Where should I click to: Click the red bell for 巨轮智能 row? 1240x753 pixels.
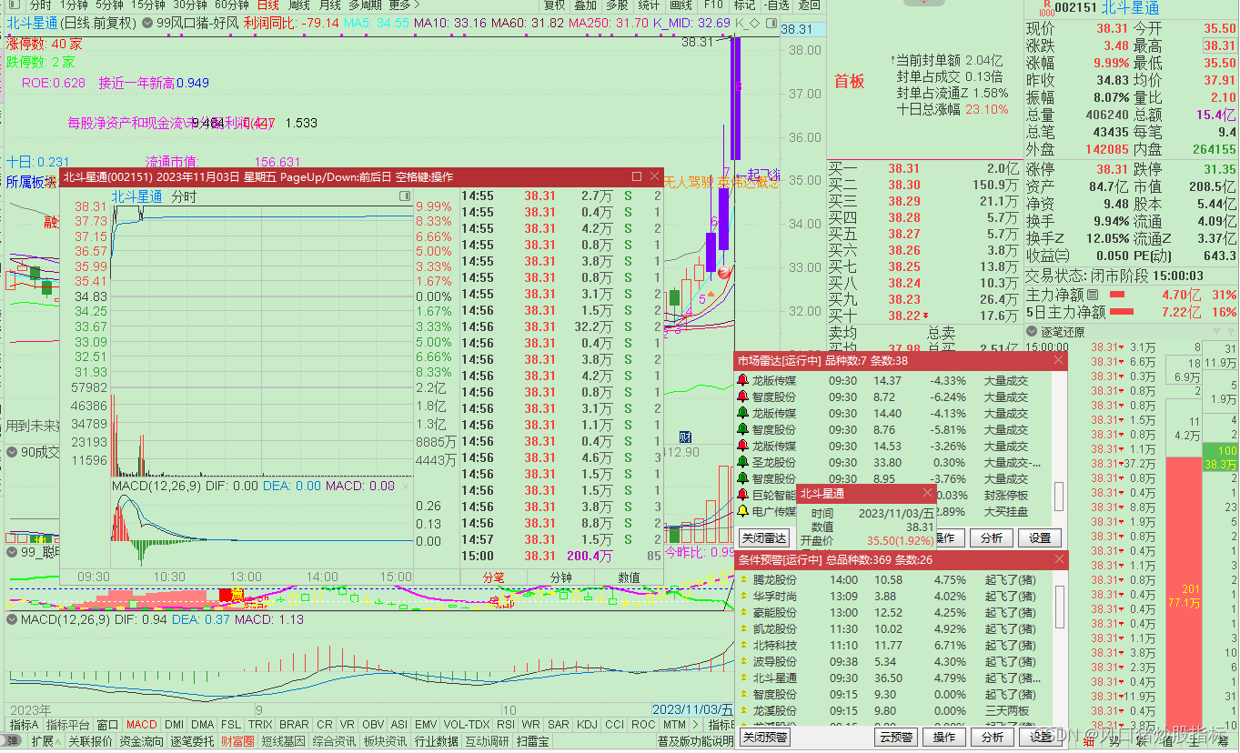tap(742, 496)
